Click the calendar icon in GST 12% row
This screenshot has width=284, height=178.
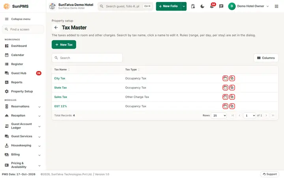[x=225, y=106]
